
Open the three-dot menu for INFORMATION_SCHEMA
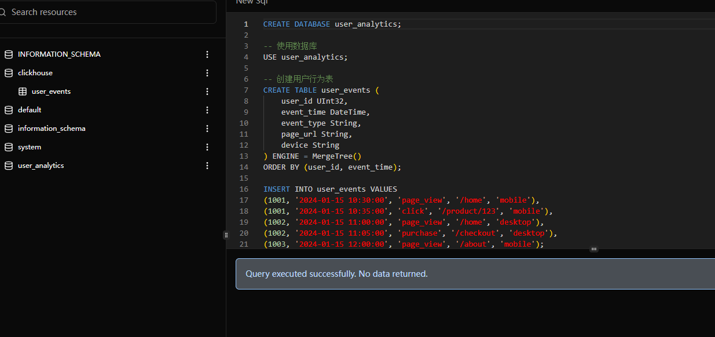point(207,54)
